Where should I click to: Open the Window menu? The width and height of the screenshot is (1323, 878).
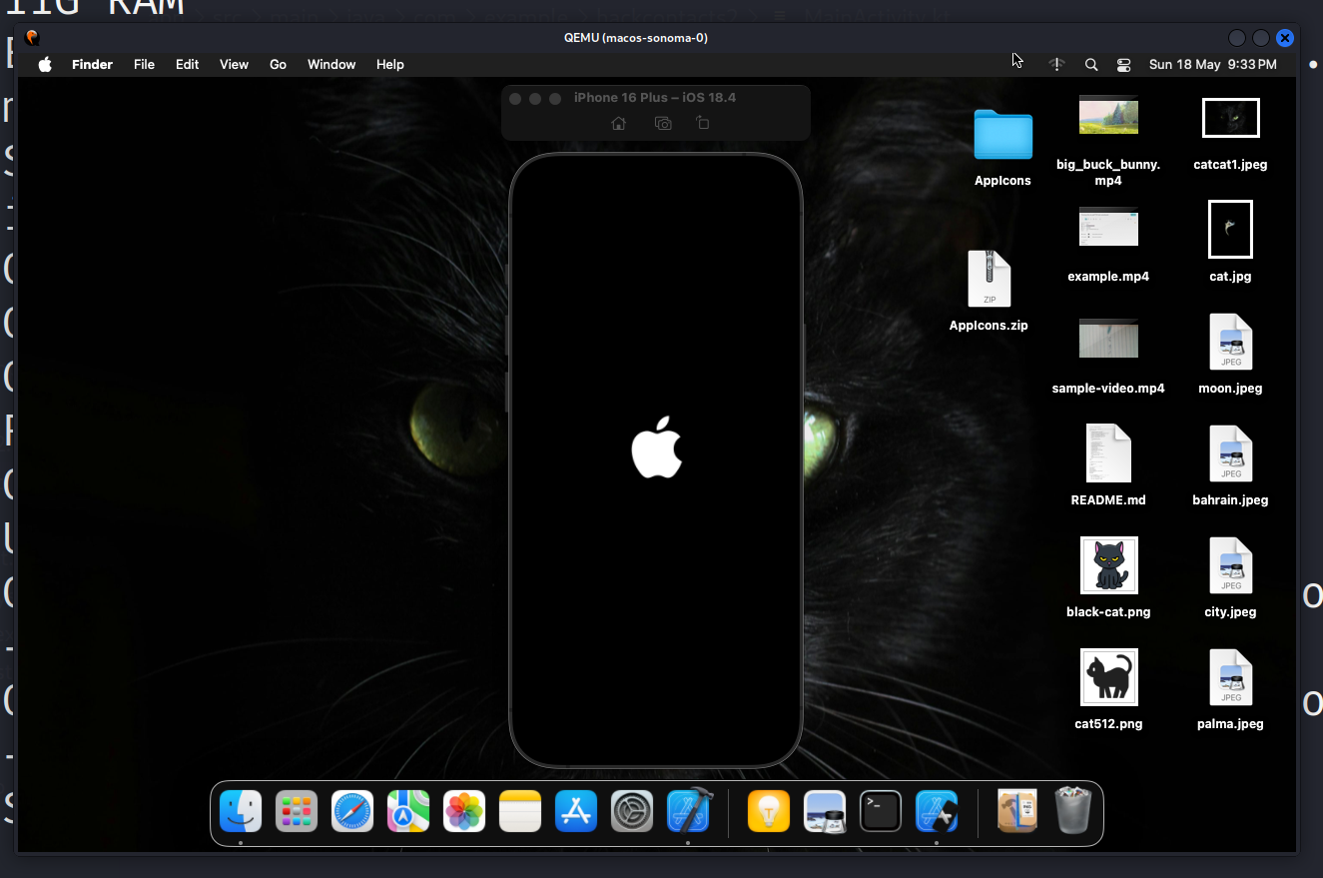pos(331,64)
